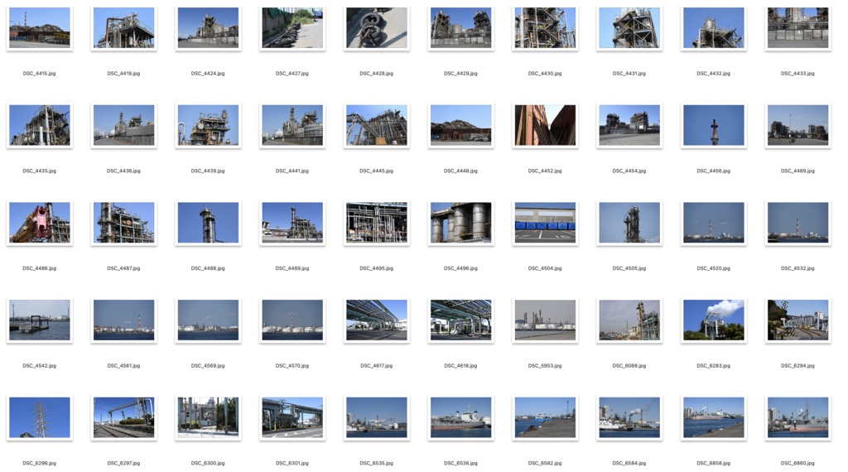Click the DSC_4561.jpg file name label
Screen dimensions: 848x472
point(124,366)
